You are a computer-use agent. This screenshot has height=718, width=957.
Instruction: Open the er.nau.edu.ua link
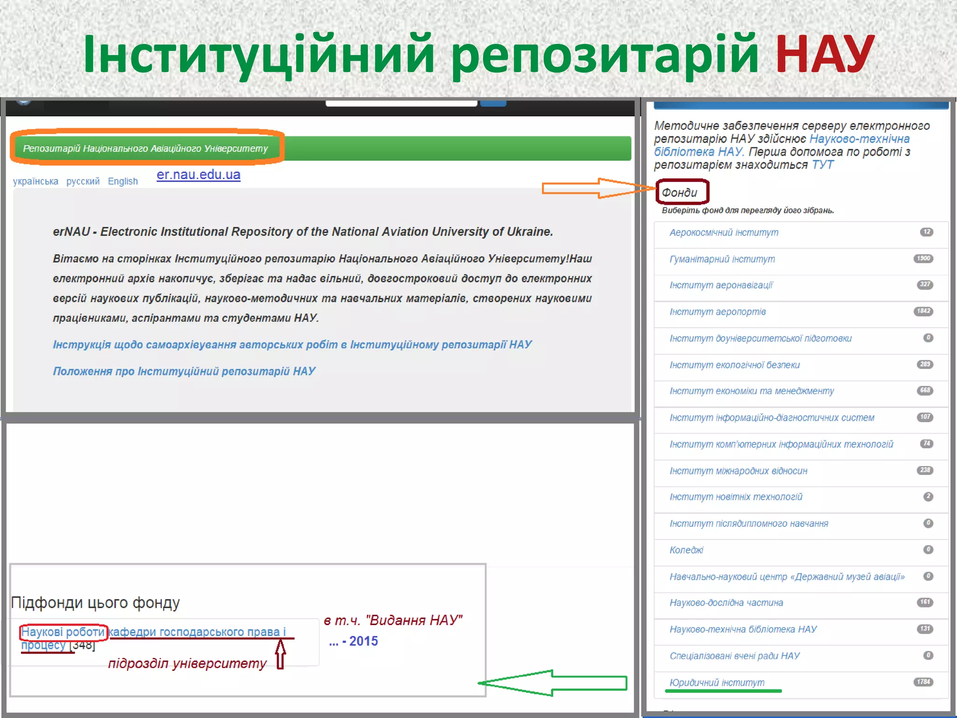[198, 174]
